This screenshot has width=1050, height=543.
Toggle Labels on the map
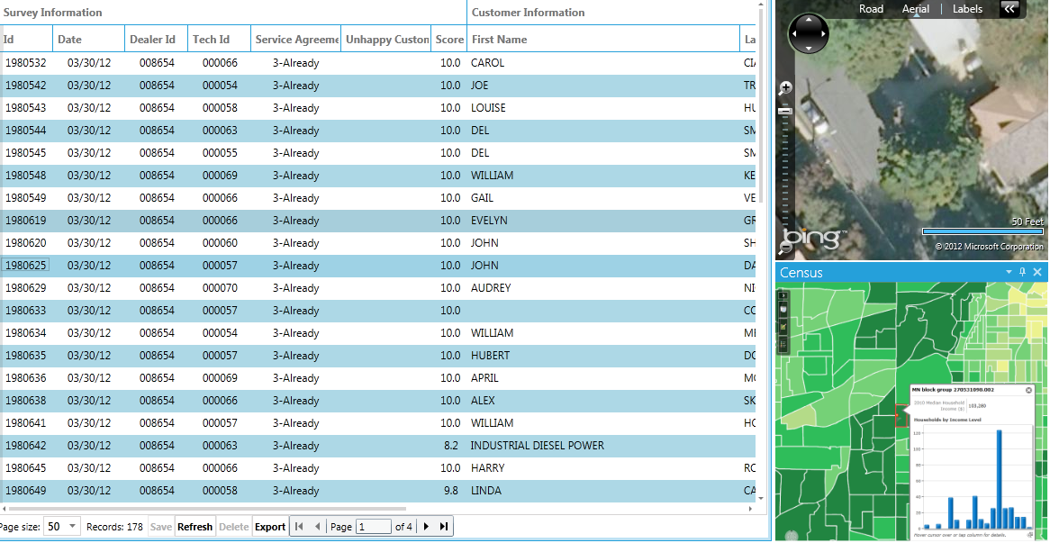[x=967, y=9]
